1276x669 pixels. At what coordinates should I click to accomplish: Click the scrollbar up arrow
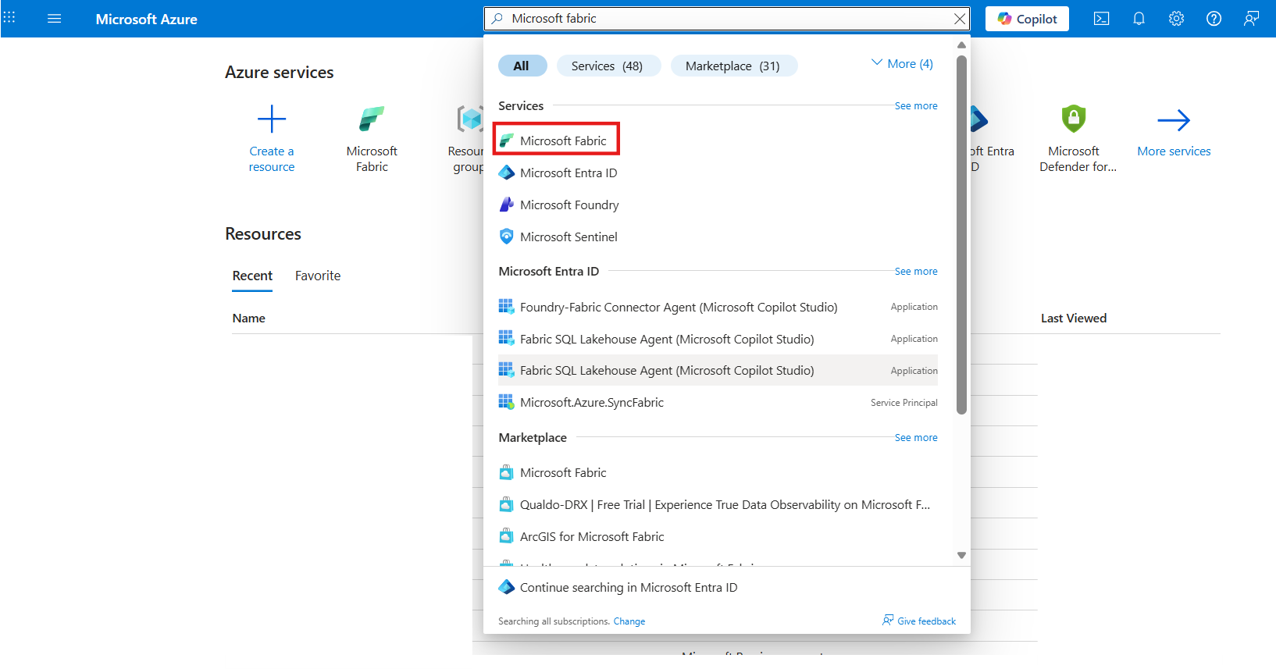(961, 44)
